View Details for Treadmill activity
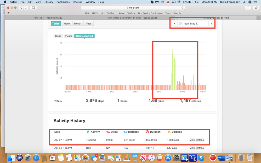The height and width of the screenshot is (163, 261). coord(196,140)
